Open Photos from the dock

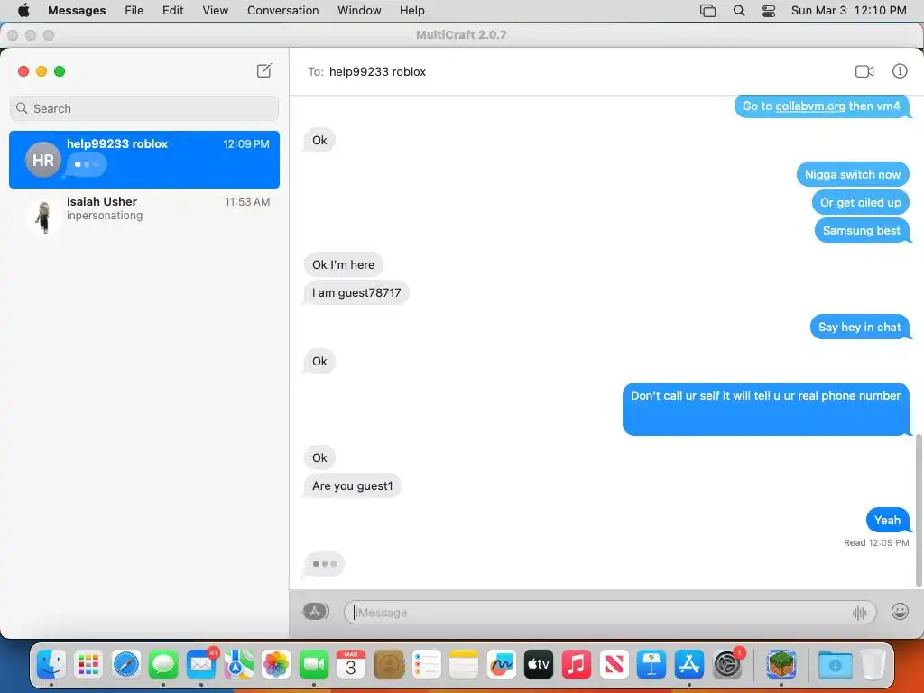(x=276, y=665)
